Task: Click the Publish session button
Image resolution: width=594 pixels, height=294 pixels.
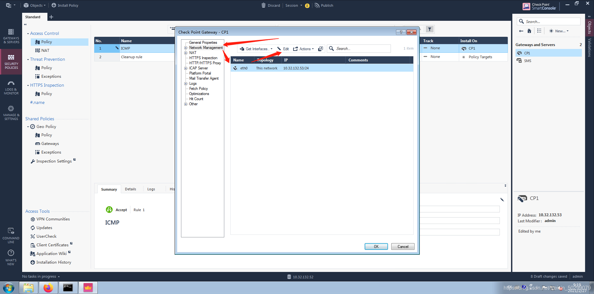Action: pyautogui.click(x=324, y=5)
